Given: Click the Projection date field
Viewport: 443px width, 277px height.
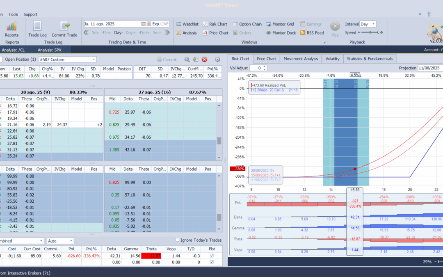Looking at the screenshot, I should coord(430,68).
